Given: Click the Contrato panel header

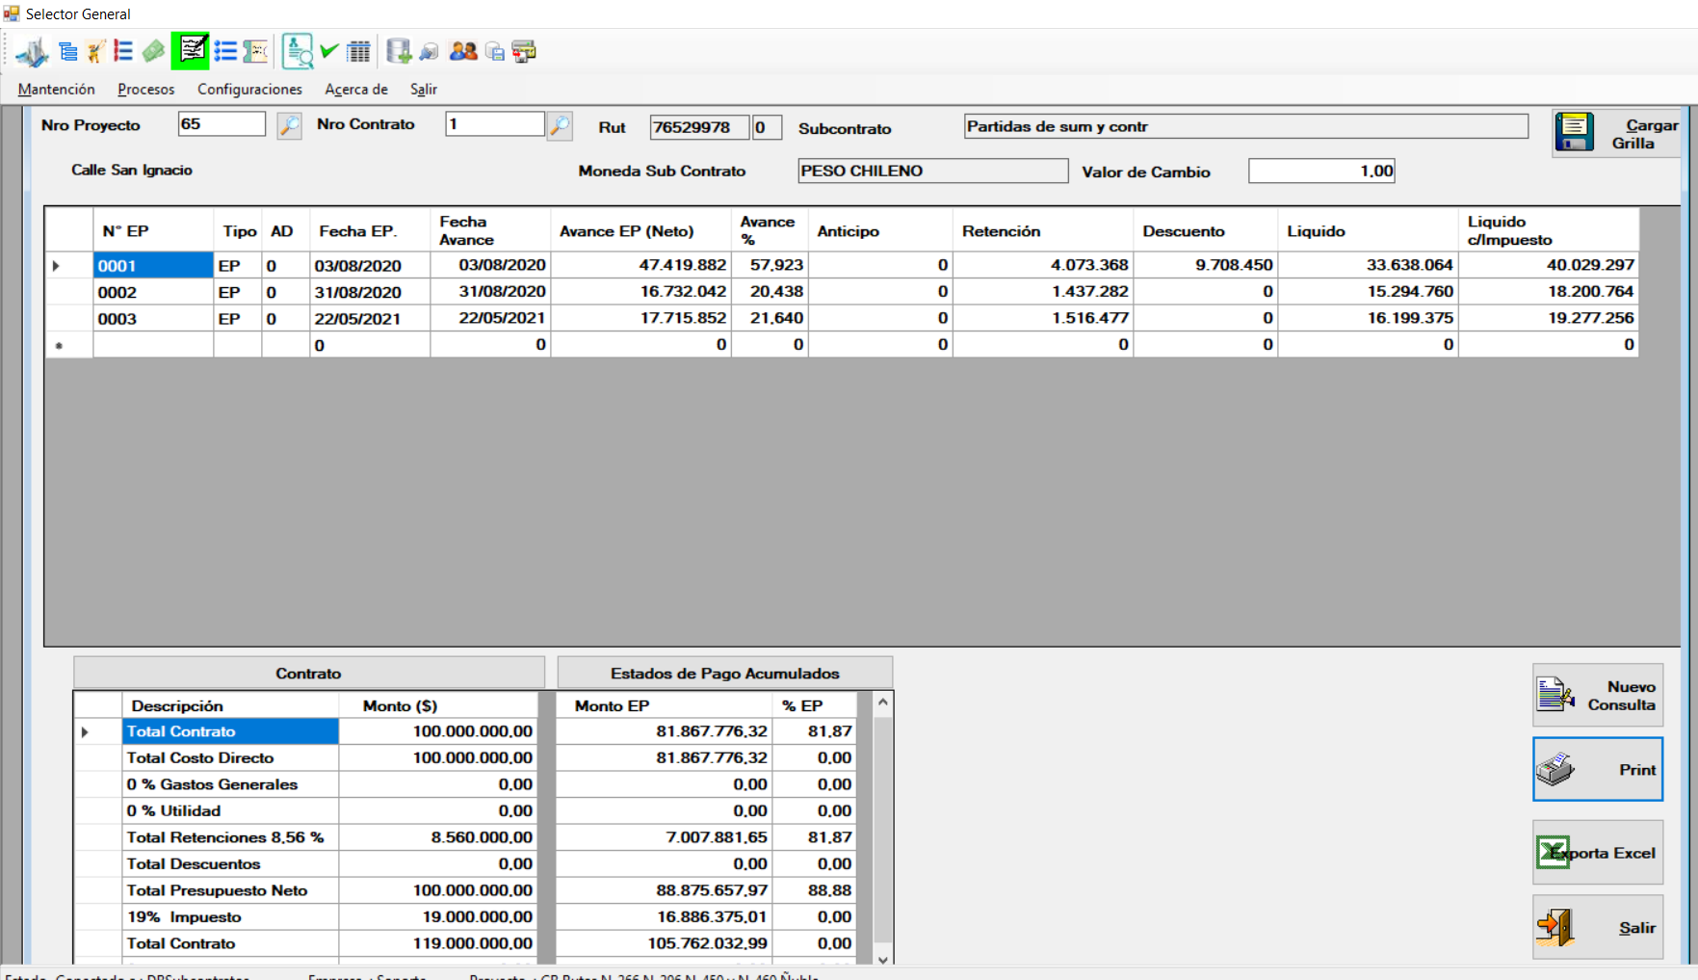Looking at the screenshot, I should tap(309, 673).
